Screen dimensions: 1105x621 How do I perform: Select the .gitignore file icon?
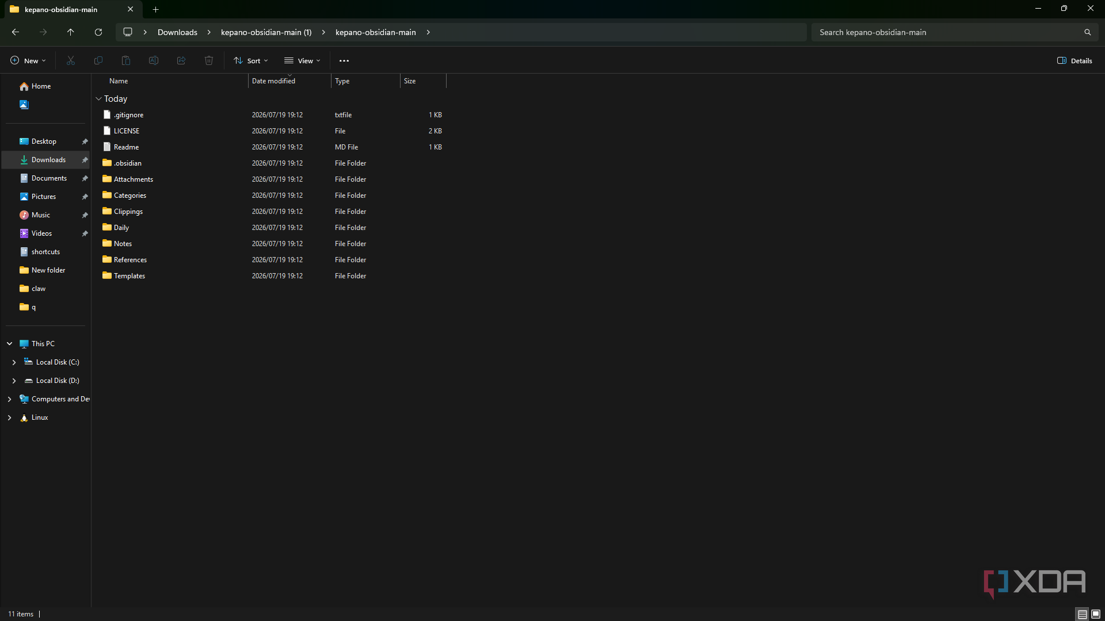107,114
